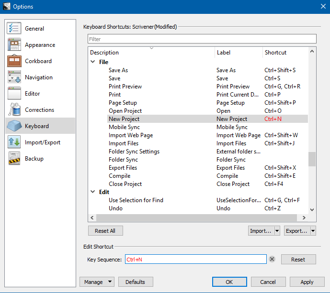
Task: Switch to the Corkboard tab label
Action: 38,61
